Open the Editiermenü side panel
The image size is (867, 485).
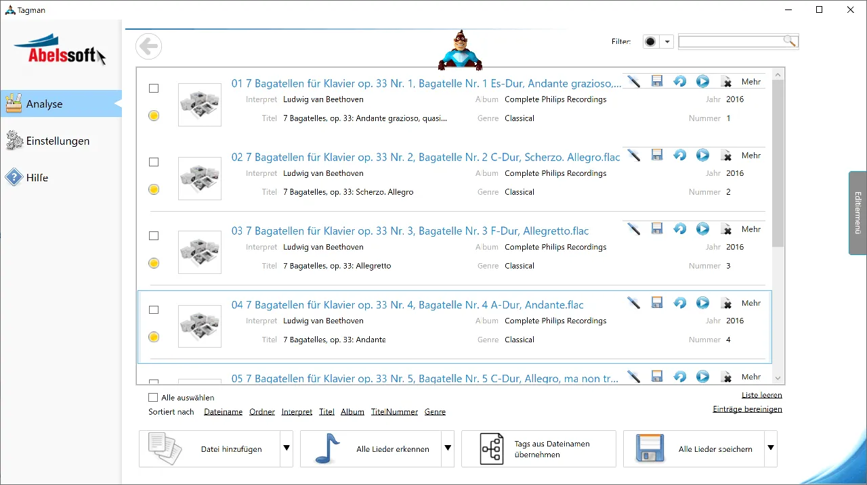coord(858,212)
